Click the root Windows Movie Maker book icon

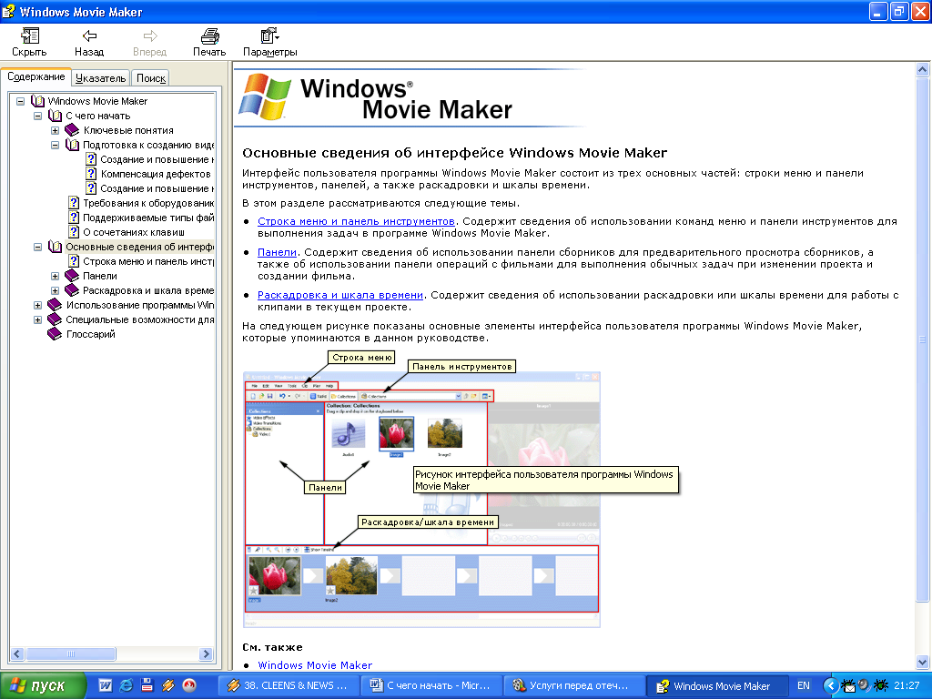[37, 101]
